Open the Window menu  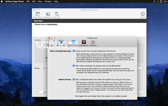point(48,1)
